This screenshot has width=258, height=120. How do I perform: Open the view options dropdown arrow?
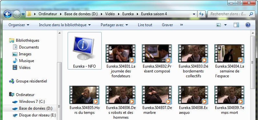[x=225, y=25]
